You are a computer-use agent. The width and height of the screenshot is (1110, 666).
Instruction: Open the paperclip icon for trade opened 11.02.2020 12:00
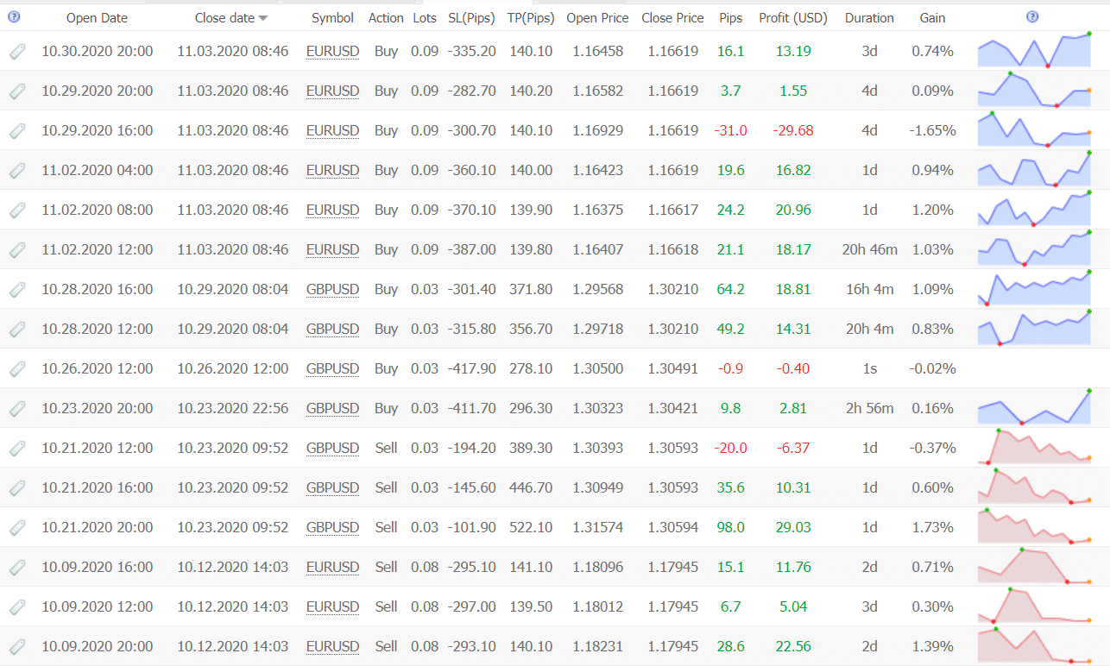click(17, 250)
